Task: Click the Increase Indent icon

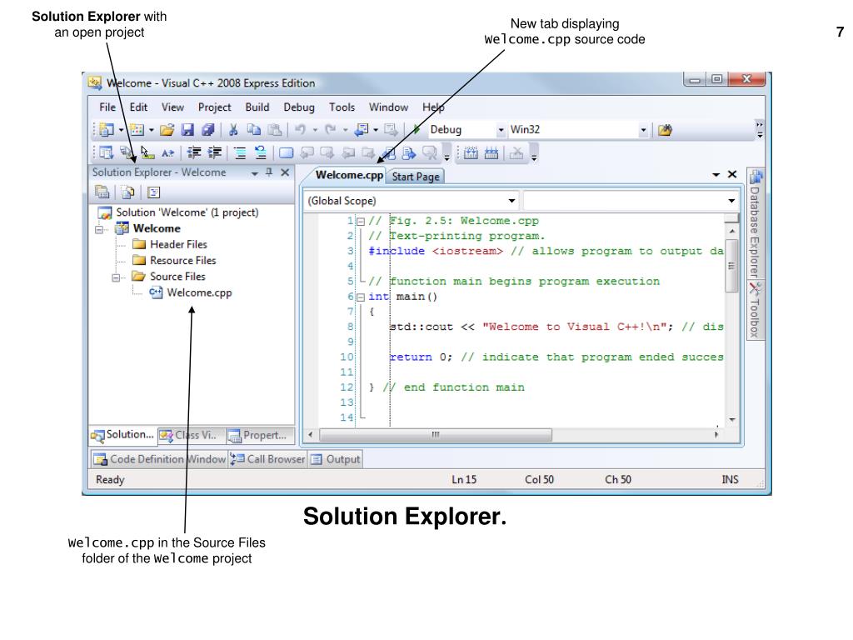Action: pyautogui.click(x=215, y=153)
